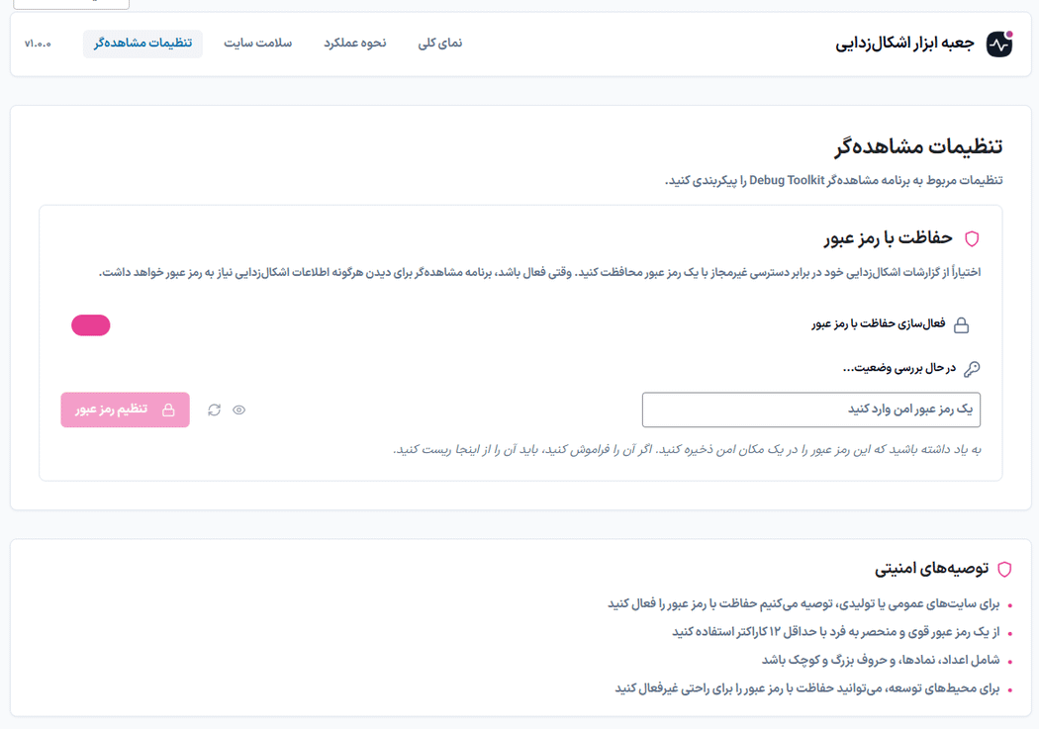The height and width of the screenshot is (729, 1039).
Task: Click the lock icon inside تنظیم رمز عبور button
Action: pyautogui.click(x=168, y=410)
